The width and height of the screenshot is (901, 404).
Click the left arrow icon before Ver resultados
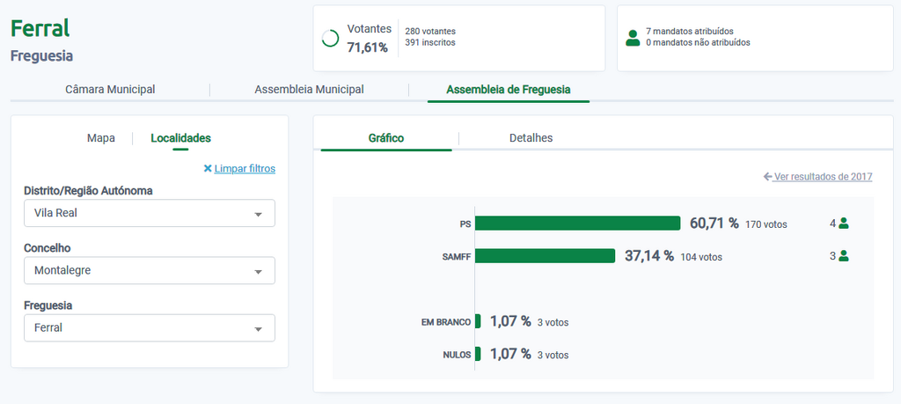coord(768,177)
